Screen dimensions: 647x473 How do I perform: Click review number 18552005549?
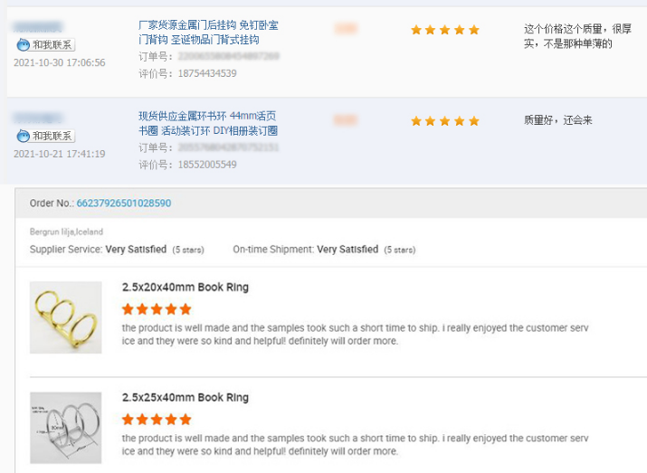pos(207,165)
